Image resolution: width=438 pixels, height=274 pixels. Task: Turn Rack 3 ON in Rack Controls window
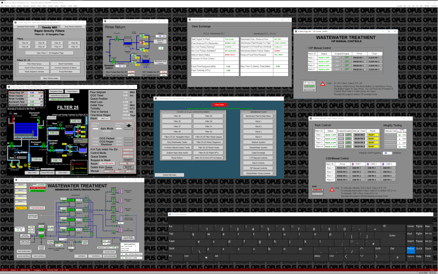(341, 143)
